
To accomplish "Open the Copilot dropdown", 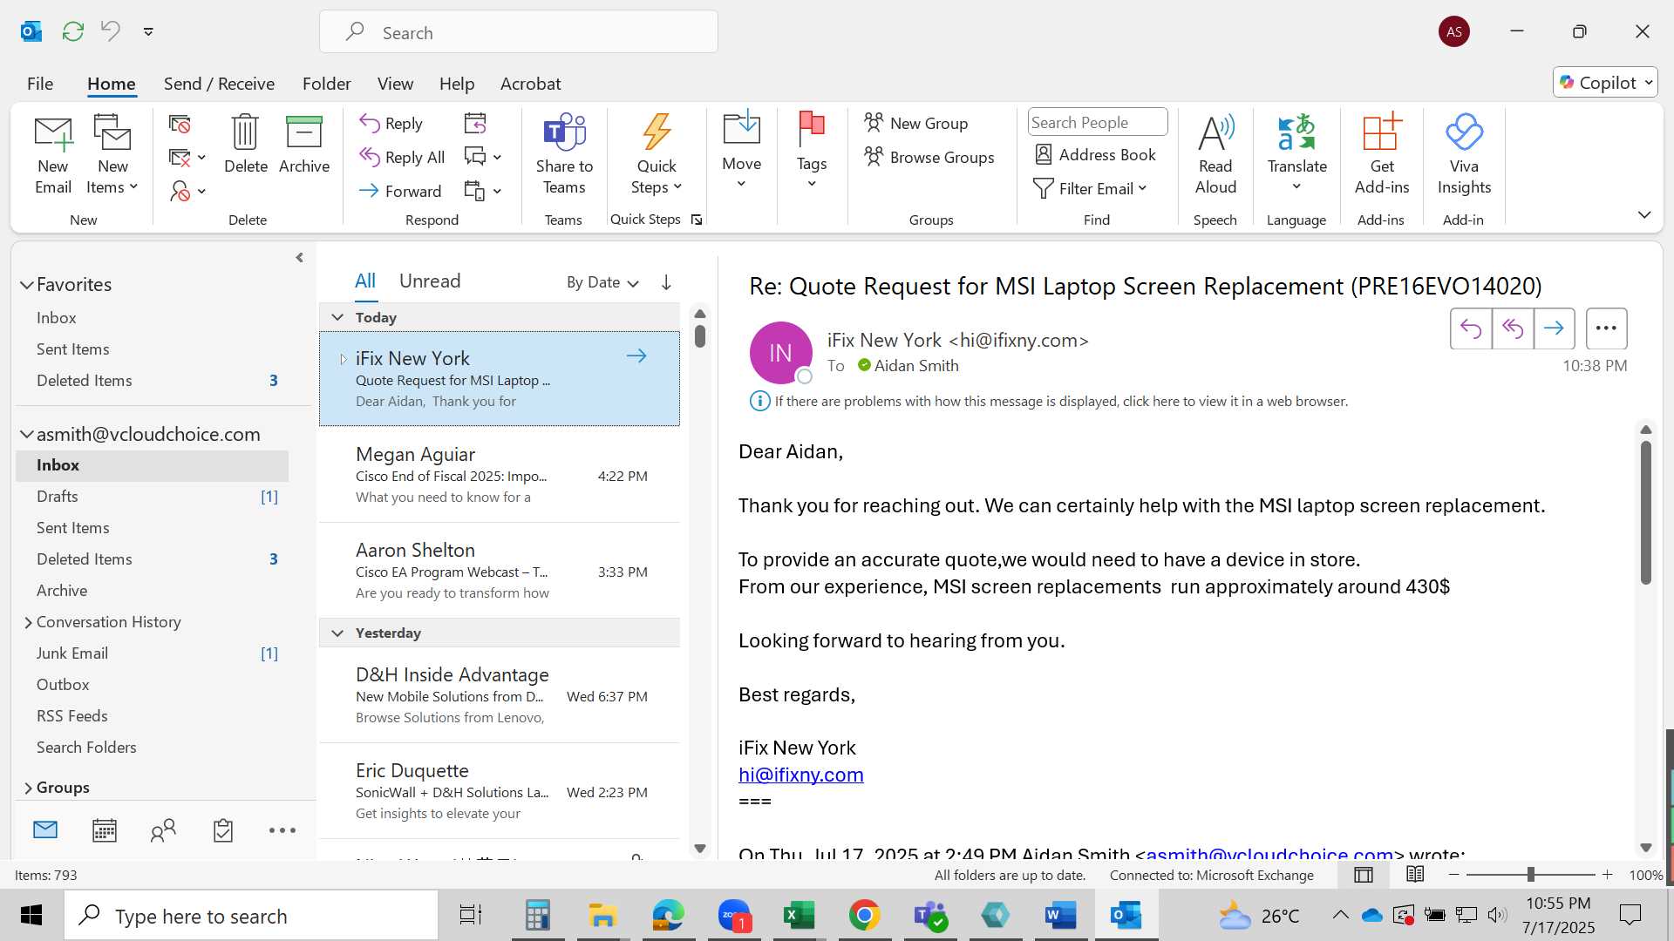I will pyautogui.click(x=1605, y=83).
